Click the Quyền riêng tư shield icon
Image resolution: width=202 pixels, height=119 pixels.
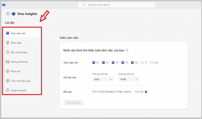8,90
